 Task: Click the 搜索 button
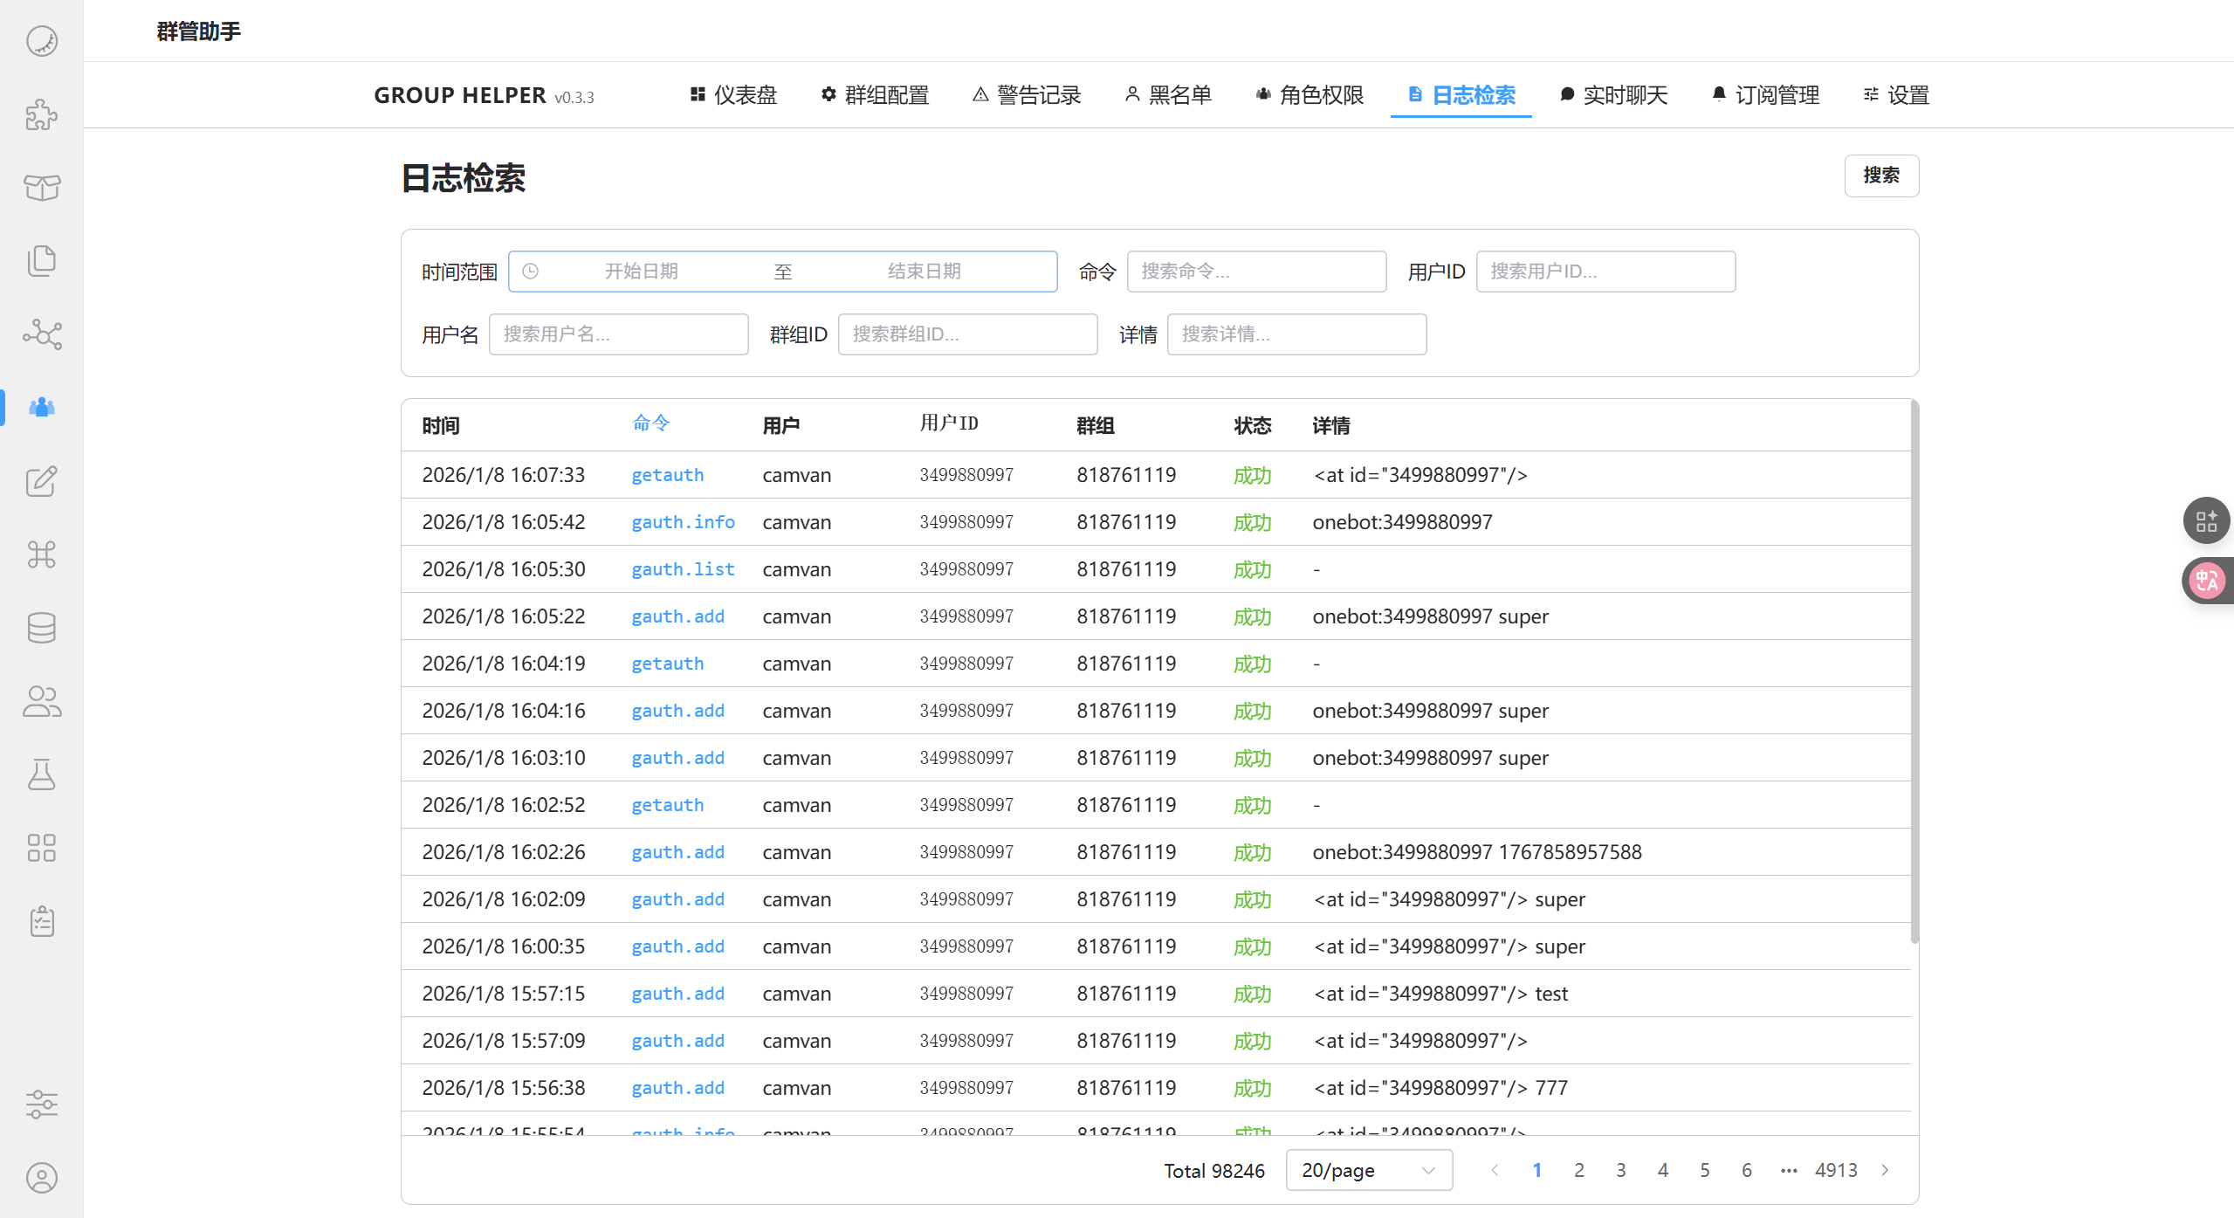(x=1880, y=175)
